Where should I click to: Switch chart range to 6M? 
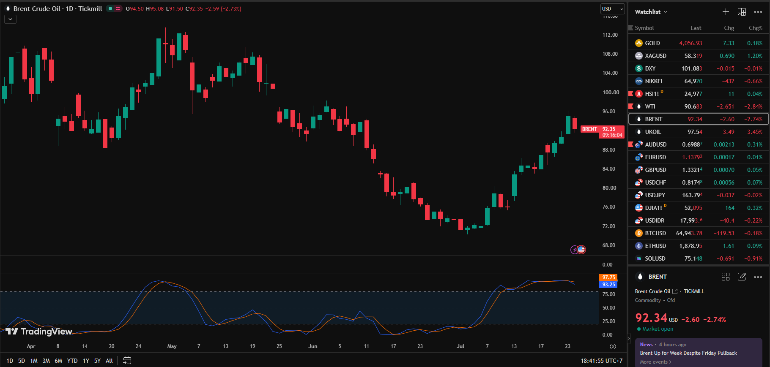(58, 361)
